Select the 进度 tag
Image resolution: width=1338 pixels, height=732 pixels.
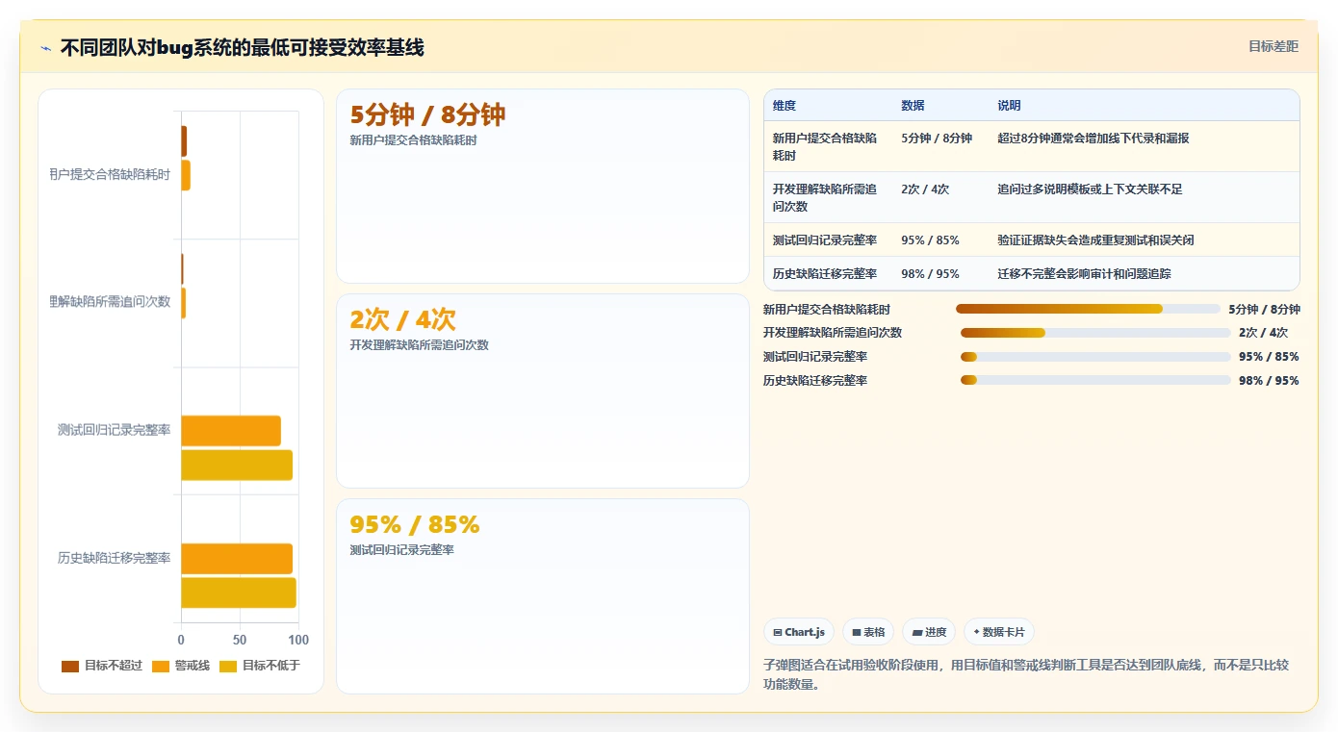[x=929, y=632]
